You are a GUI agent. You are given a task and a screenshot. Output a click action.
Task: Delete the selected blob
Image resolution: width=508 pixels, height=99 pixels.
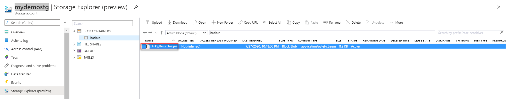click(x=353, y=22)
